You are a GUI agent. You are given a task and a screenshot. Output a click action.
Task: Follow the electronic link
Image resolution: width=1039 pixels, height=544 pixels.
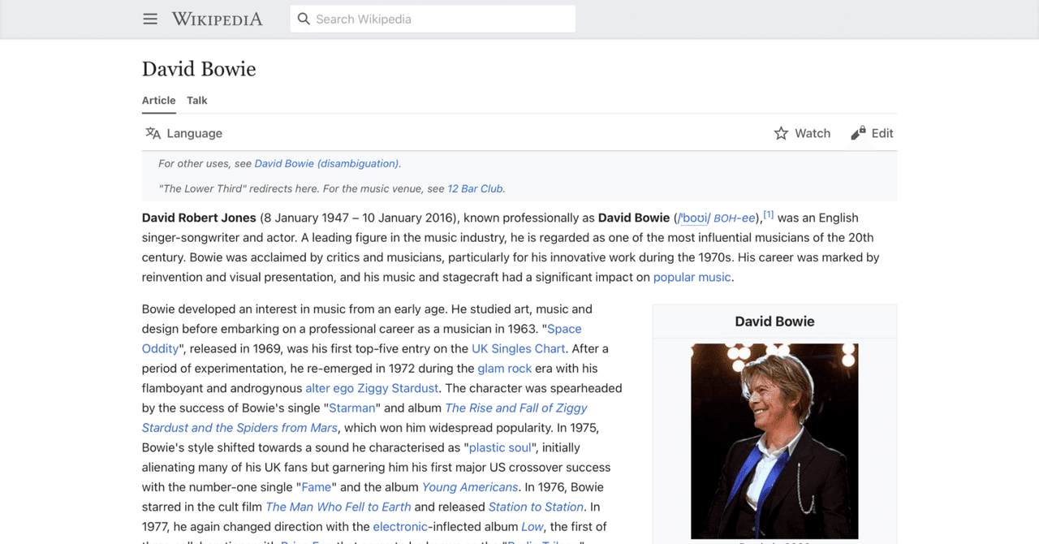[x=400, y=527]
